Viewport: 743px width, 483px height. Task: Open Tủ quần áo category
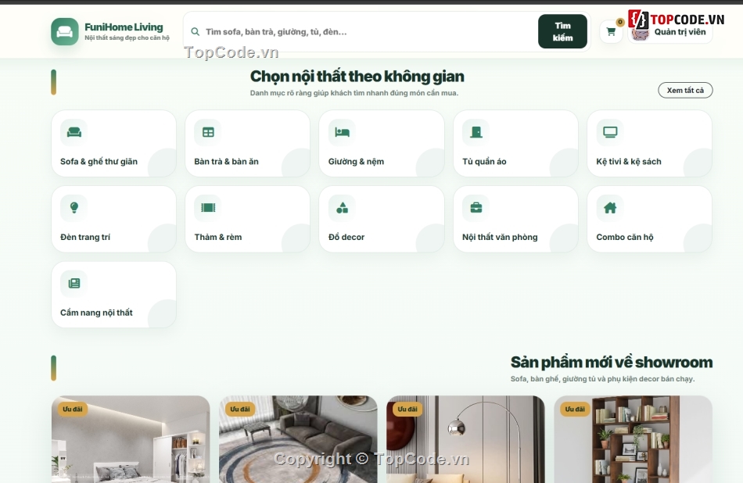515,144
